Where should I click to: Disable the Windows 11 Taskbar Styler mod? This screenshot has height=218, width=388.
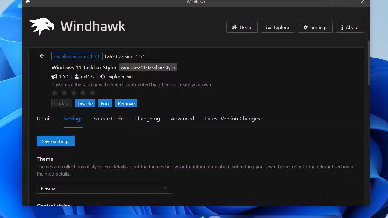tap(85, 103)
